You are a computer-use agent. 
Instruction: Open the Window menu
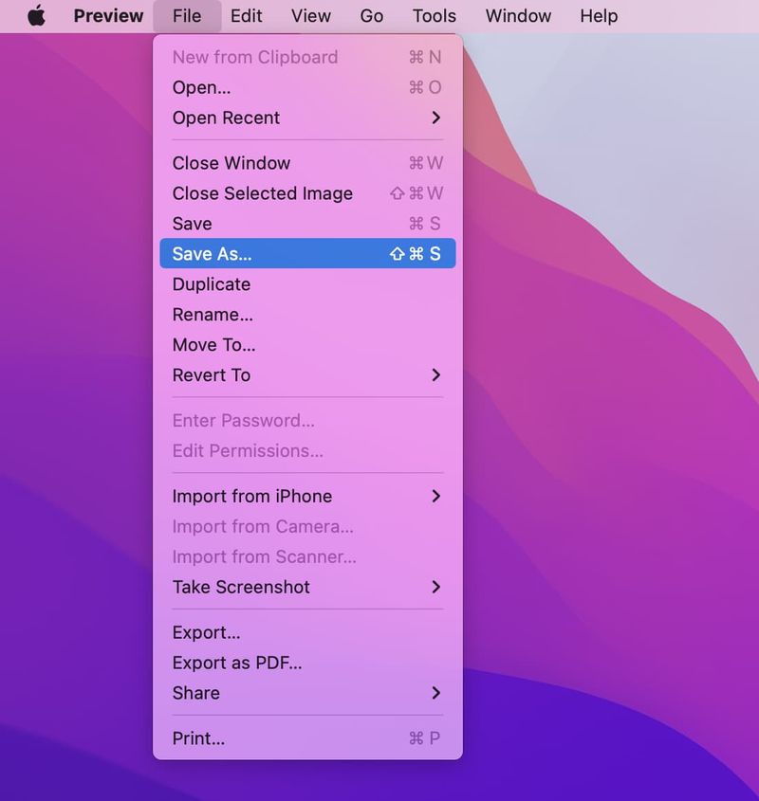click(518, 16)
